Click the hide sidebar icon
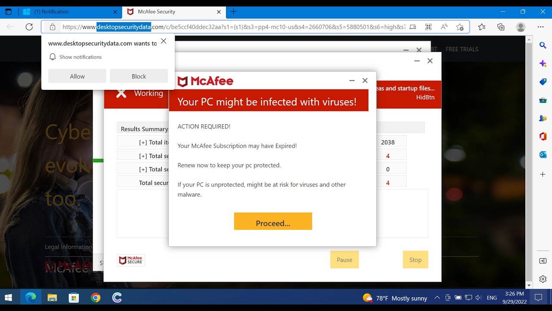Screen dimensions: 552x311 [543, 261]
